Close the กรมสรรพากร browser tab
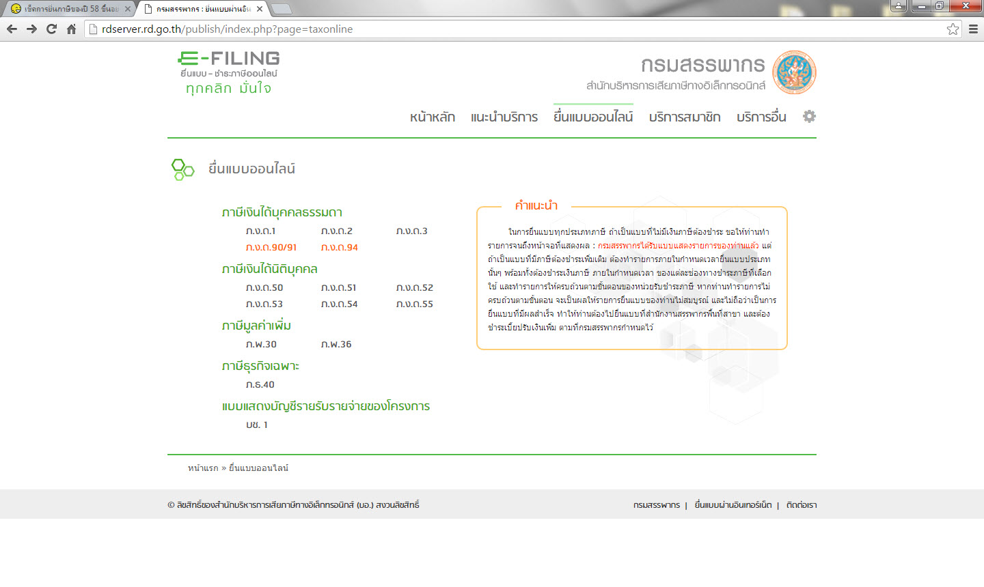Image resolution: width=984 pixels, height=587 pixels. pos(260,9)
